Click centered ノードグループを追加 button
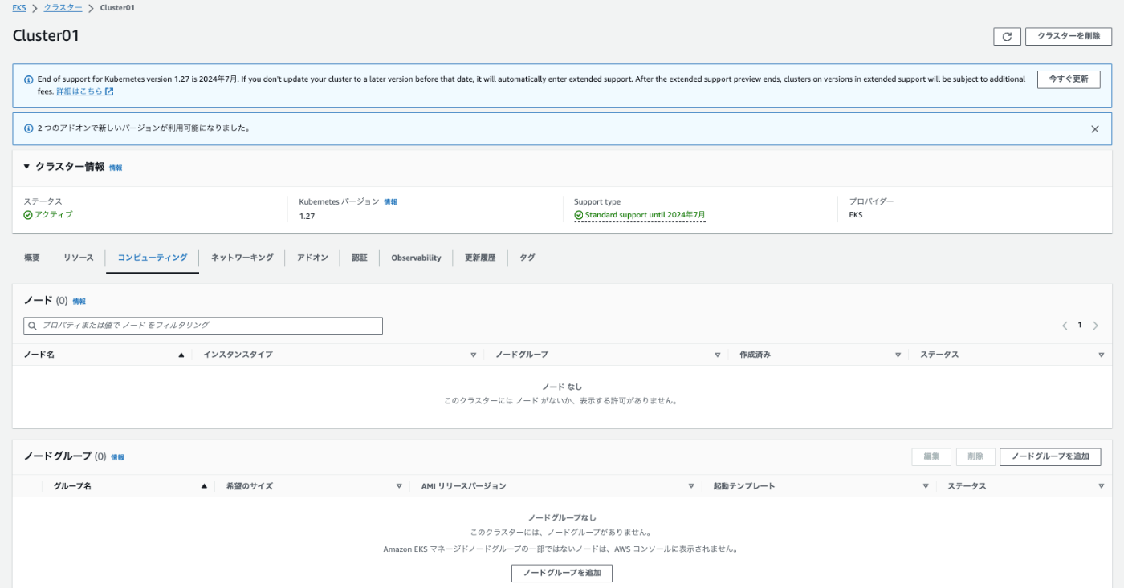The width and height of the screenshot is (1124, 588). [562, 573]
